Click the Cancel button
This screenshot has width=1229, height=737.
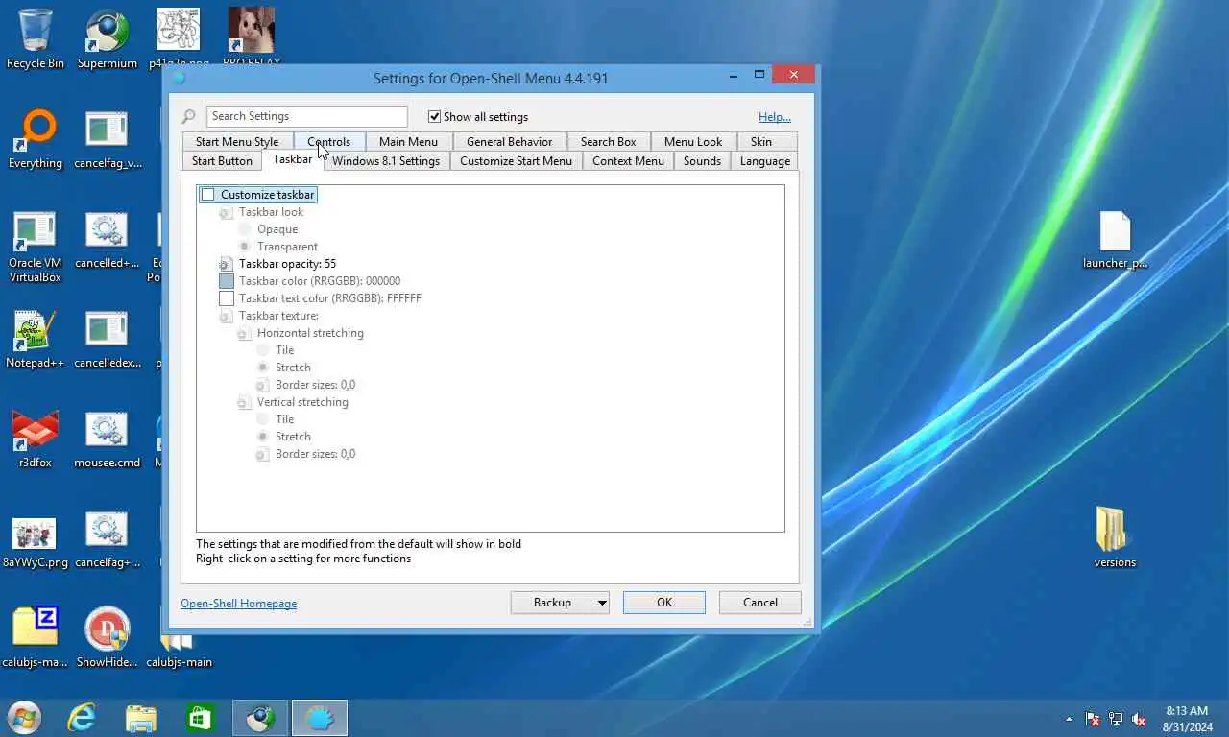[x=760, y=603]
